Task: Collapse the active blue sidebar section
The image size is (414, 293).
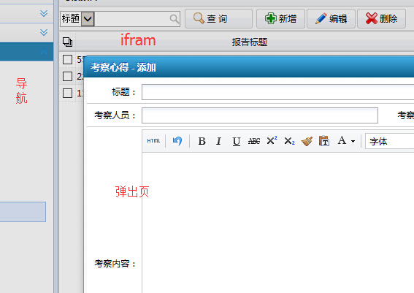Action: tap(44, 51)
